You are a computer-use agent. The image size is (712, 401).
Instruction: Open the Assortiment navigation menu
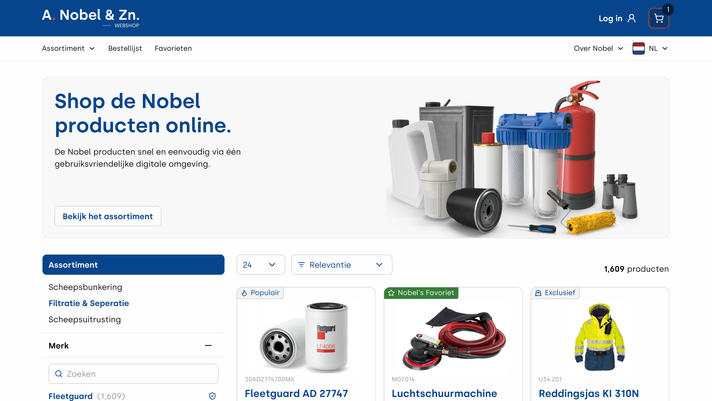pyautogui.click(x=69, y=48)
